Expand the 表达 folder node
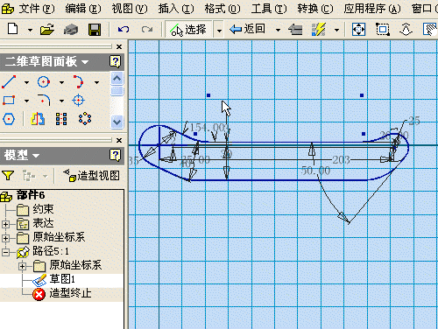438x329 pixels. (x=5, y=224)
